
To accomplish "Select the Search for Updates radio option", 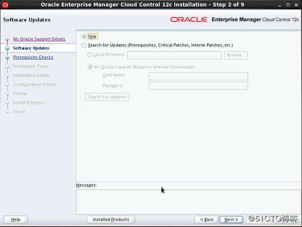I will click(x=84, y=45).
